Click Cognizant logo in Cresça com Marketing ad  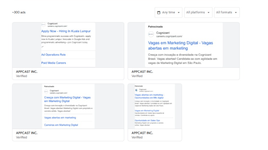[46, 92]
